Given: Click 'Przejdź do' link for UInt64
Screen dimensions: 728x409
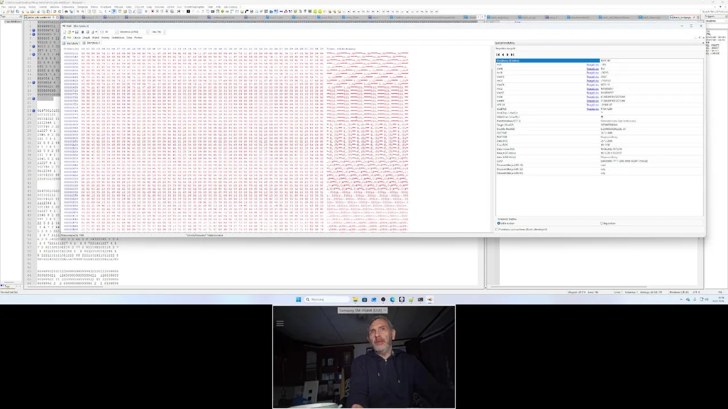Looking at the screenshot, I should [x=593, y=101].
